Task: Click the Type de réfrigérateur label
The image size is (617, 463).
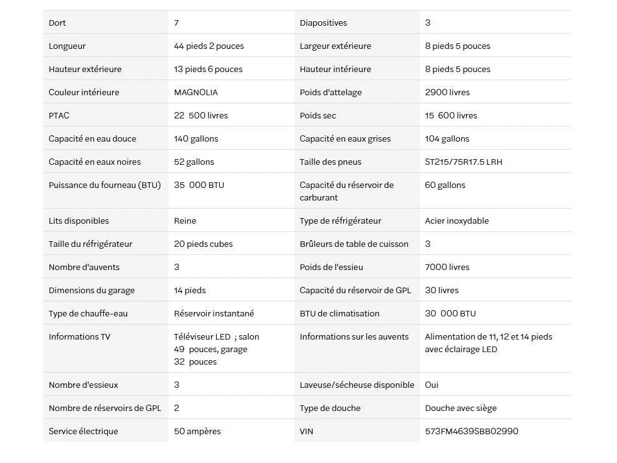Action: [x=340, y=221]
